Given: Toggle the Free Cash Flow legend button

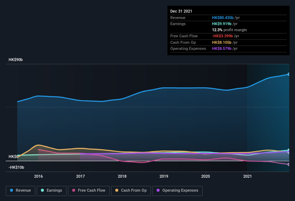Looking at the screenshot, I should pos(89,191).
